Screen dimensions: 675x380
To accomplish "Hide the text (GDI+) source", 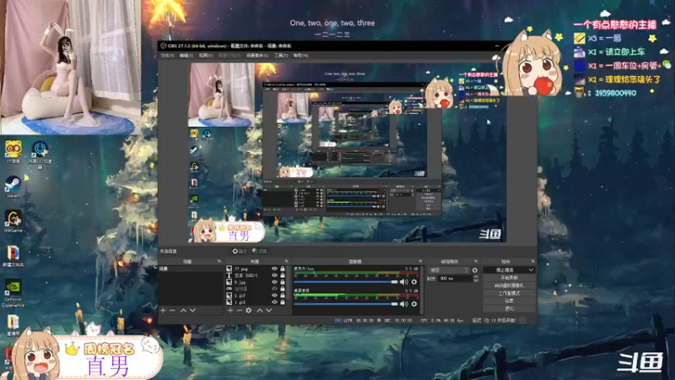I will 274,275.
